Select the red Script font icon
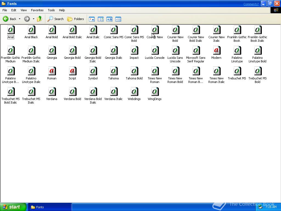Screen dimensions: 281x211 coord(72,71)
